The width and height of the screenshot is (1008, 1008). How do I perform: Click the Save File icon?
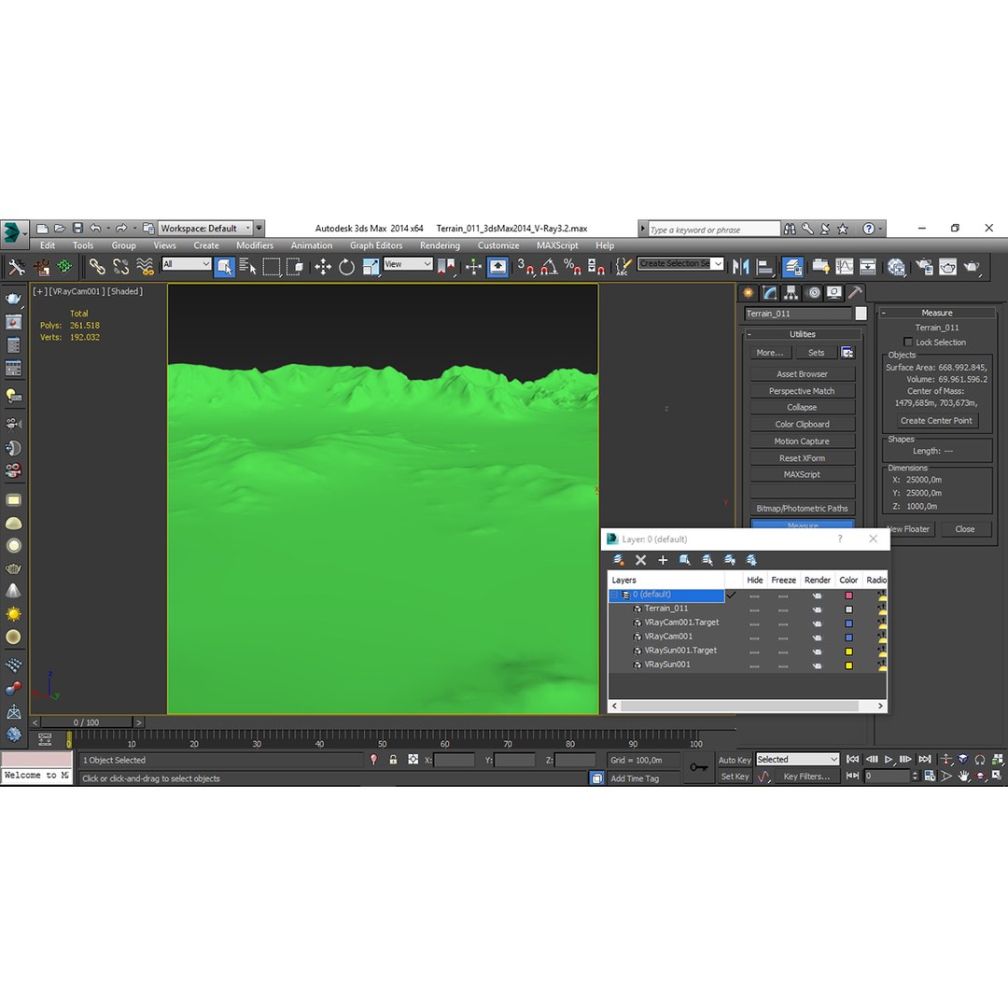(x=77, y=229)
